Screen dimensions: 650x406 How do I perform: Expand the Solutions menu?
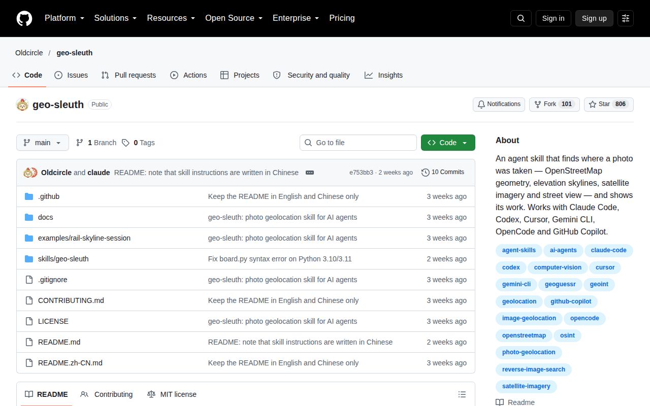tap(115, 18)
